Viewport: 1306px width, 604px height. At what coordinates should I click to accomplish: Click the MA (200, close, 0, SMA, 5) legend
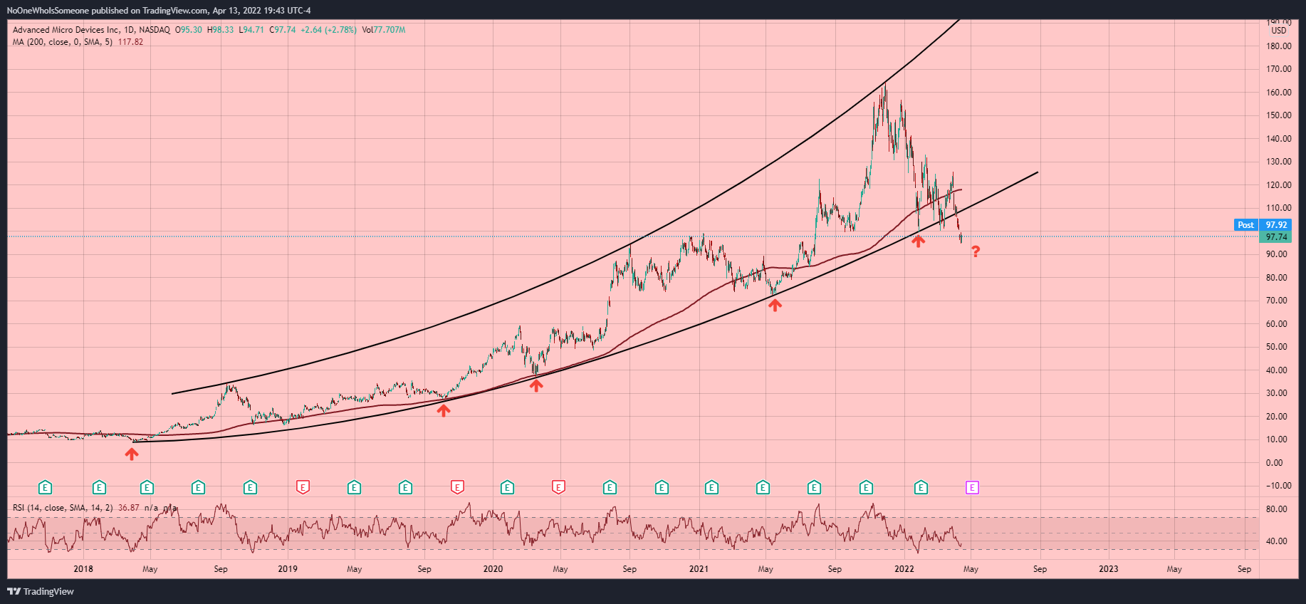pos(63,42)
